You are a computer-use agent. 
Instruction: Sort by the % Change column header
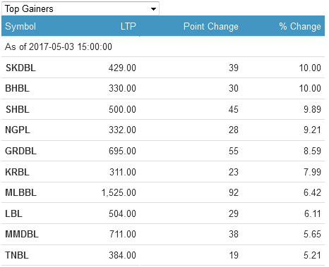(300, 26)
